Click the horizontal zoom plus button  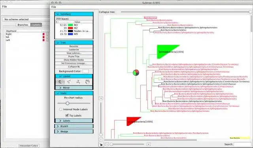149,144
